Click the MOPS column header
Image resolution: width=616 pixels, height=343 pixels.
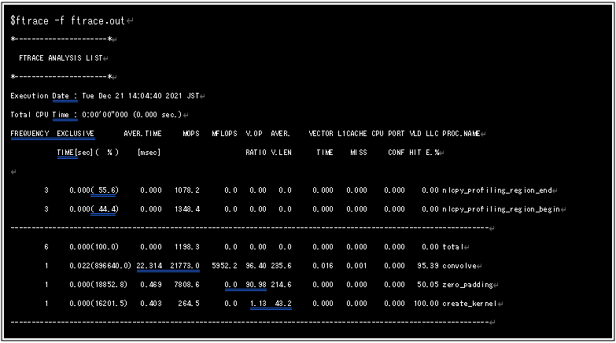tap(190, 134)
